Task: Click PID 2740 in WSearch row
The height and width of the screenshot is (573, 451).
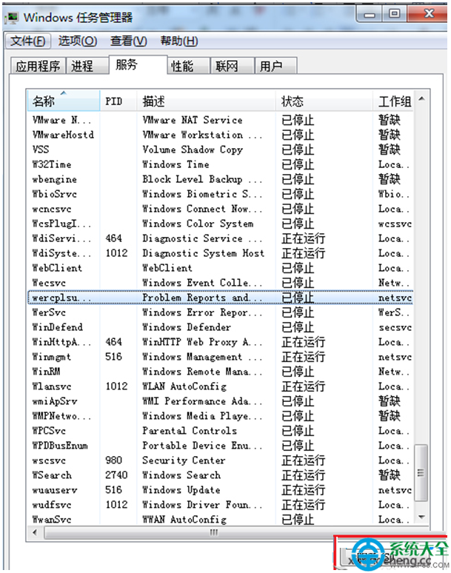Action: tap(116, 475)
